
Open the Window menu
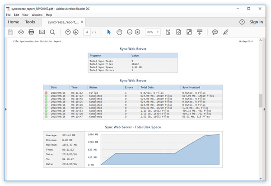[x=37, y=15]
